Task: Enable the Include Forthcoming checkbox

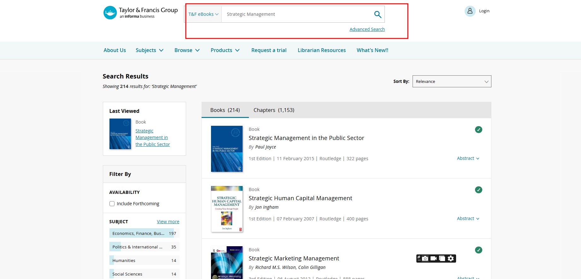Action: 112,204
